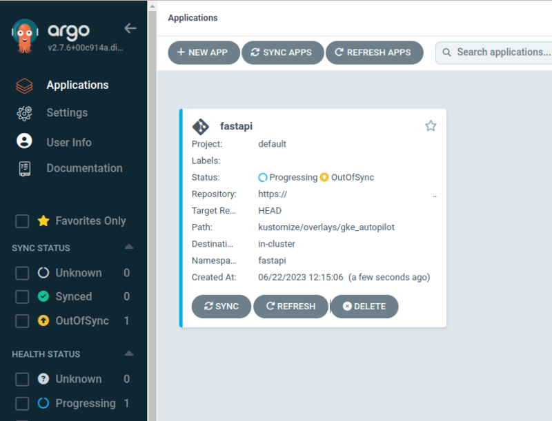The image size is (552, 421).
Task: Click the green Synced checkmark icon
Action: pyautogui.click(x=43, y=296)
